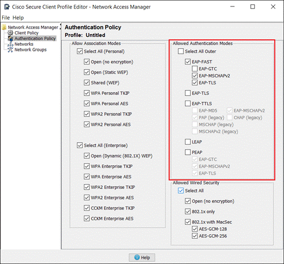Uncheck EAP-TLS under EAP-FAST
284x264 pixels.
point(195,83)
